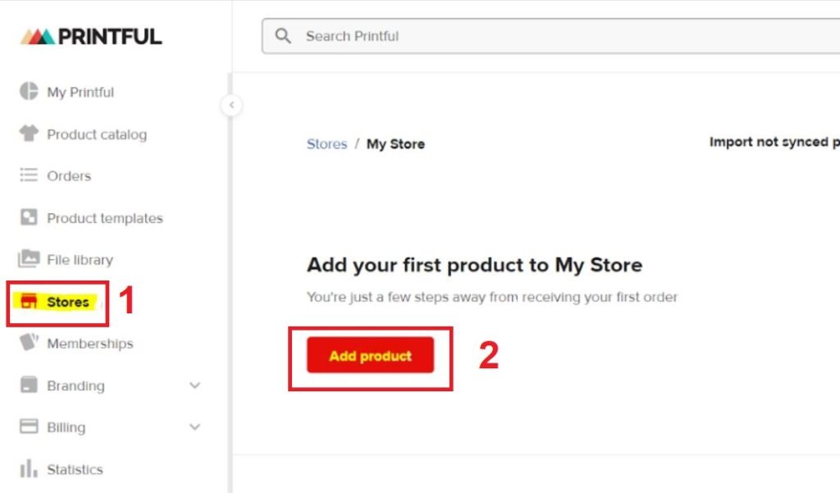Open Product templates icon
The height and width of the screenshot is (493, 840).
click(x=29, y=217)
